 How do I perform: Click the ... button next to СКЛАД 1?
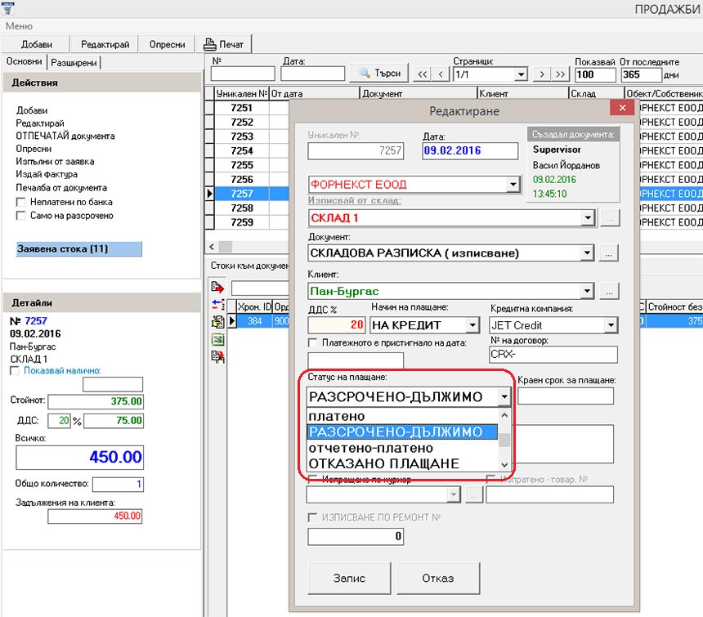click(610, 218)
